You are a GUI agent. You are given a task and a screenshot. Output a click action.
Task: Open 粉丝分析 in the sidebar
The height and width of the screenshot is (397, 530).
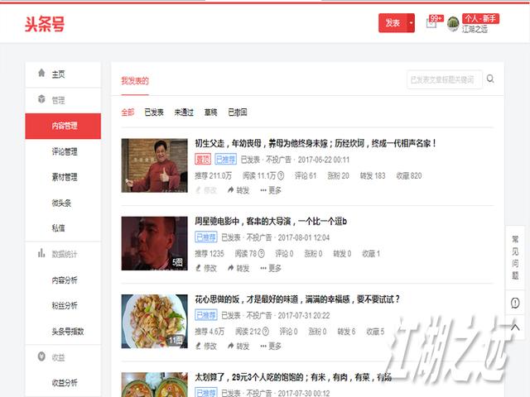pos(63,305)
